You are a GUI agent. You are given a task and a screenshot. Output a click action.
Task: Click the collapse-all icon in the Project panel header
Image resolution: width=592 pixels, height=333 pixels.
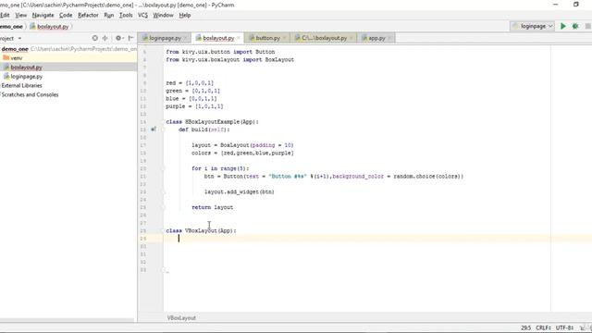click(105, 38)
